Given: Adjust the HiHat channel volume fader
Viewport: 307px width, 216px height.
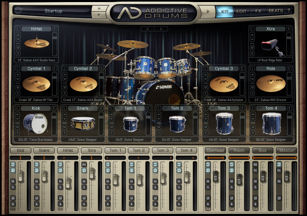Looking at the screenshot, I should [68, 183].
